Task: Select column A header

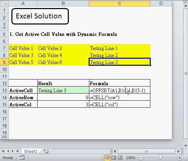Action: 23,3
